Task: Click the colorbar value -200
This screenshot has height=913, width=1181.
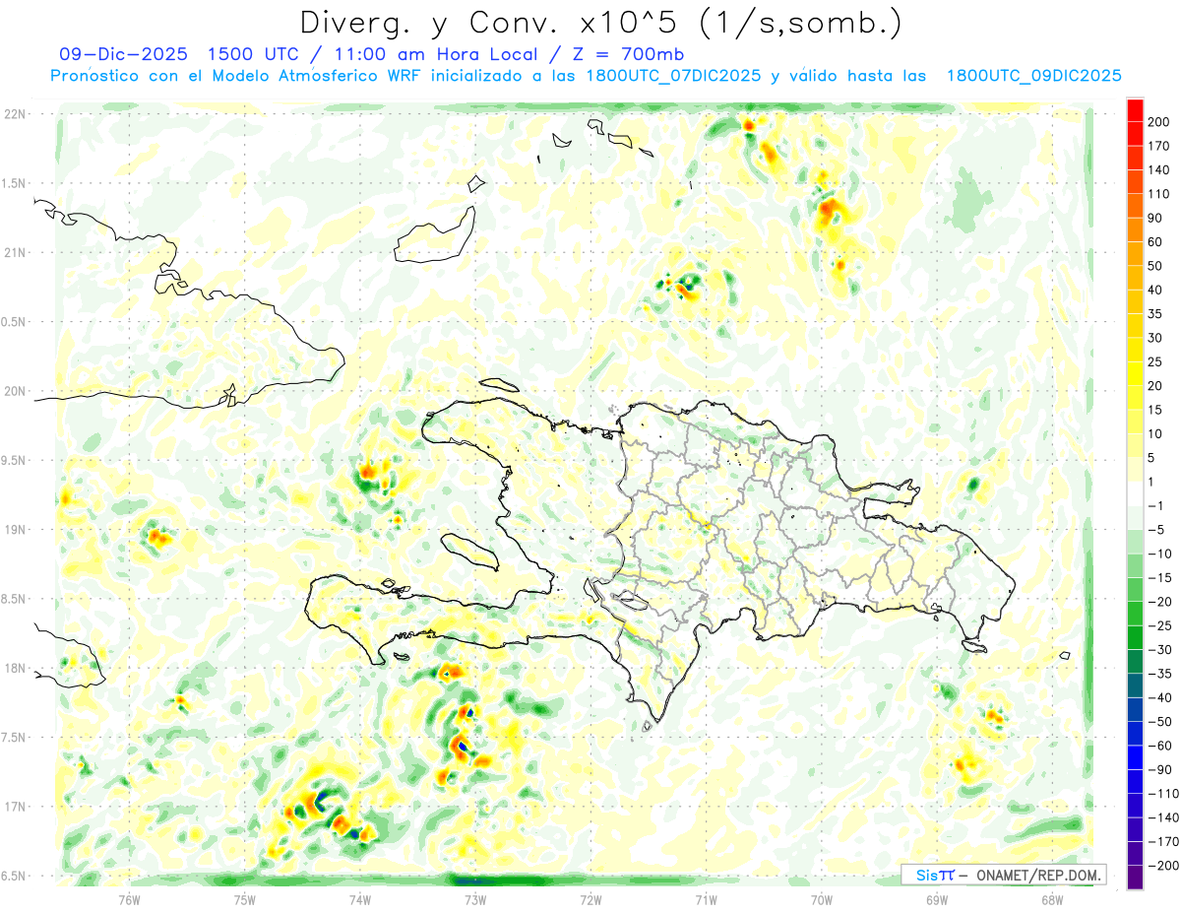Action: [x=1162, y=865]
